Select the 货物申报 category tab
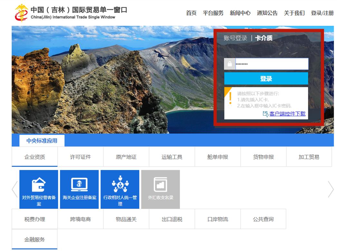 click(x=263, y=156)
